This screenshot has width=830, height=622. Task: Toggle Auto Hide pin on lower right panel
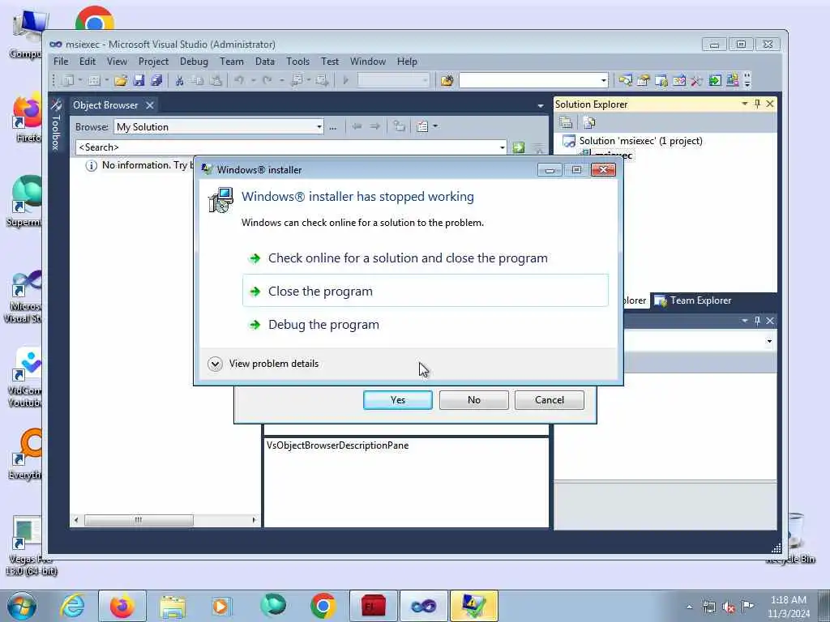(x=757, y=321)
